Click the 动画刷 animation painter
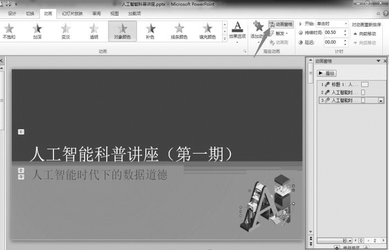The image size is (389, 250). 279,42
